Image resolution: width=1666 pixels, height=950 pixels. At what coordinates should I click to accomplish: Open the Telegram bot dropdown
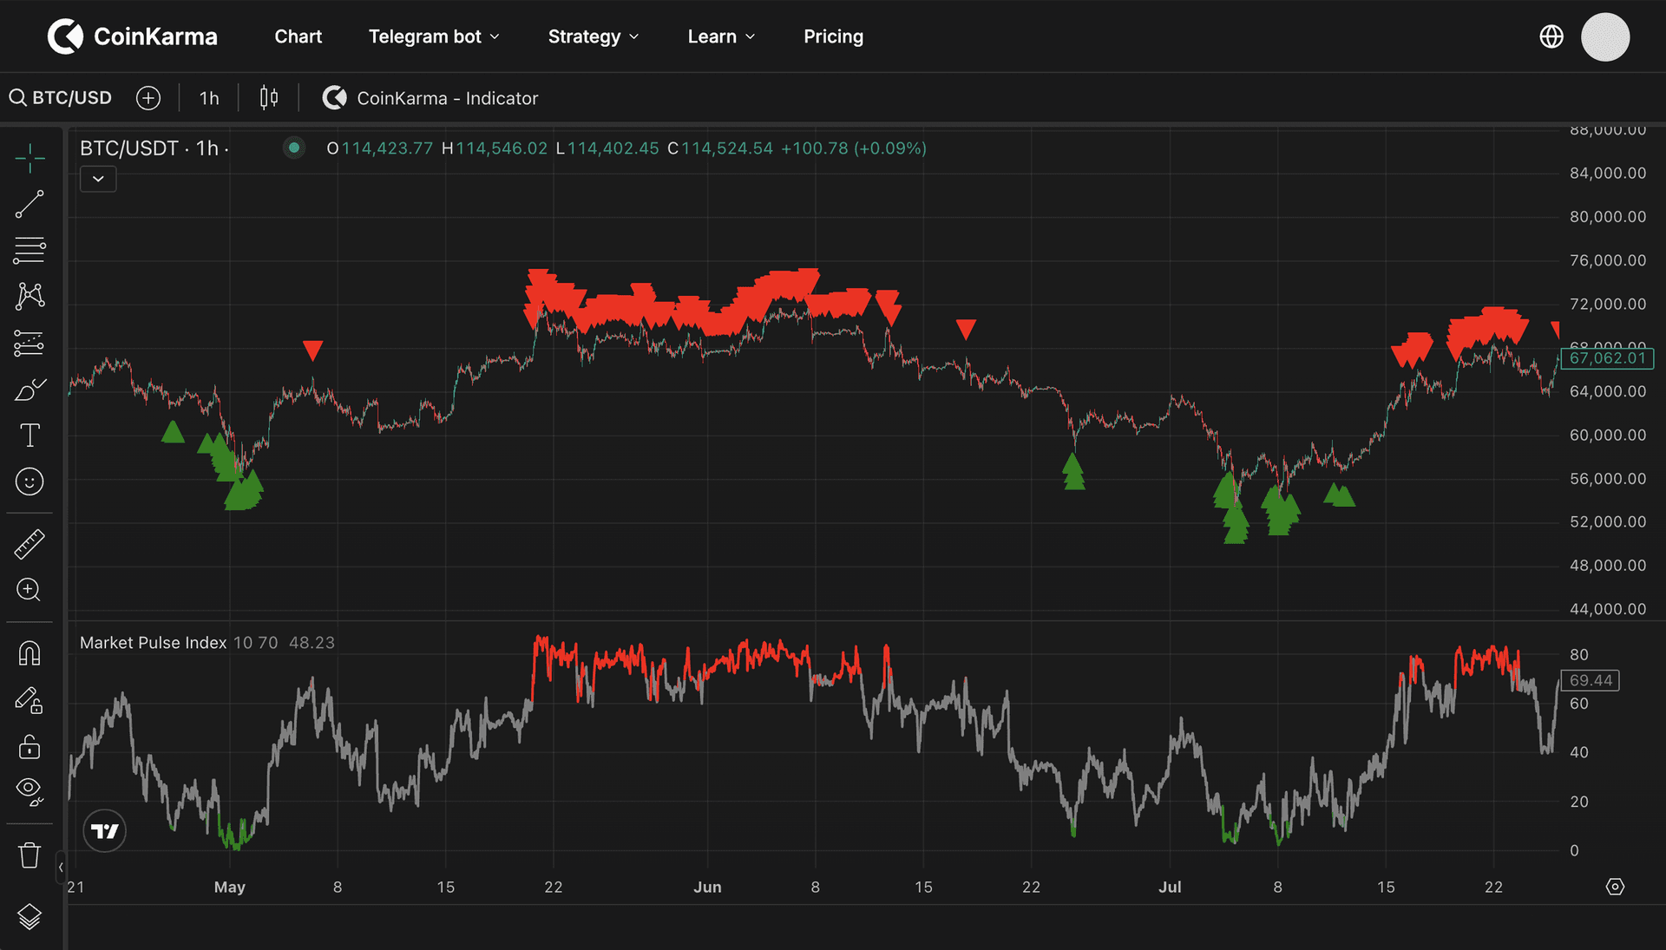[434, 36]
